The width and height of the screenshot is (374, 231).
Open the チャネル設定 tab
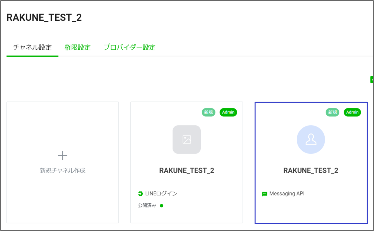(33, 48)
